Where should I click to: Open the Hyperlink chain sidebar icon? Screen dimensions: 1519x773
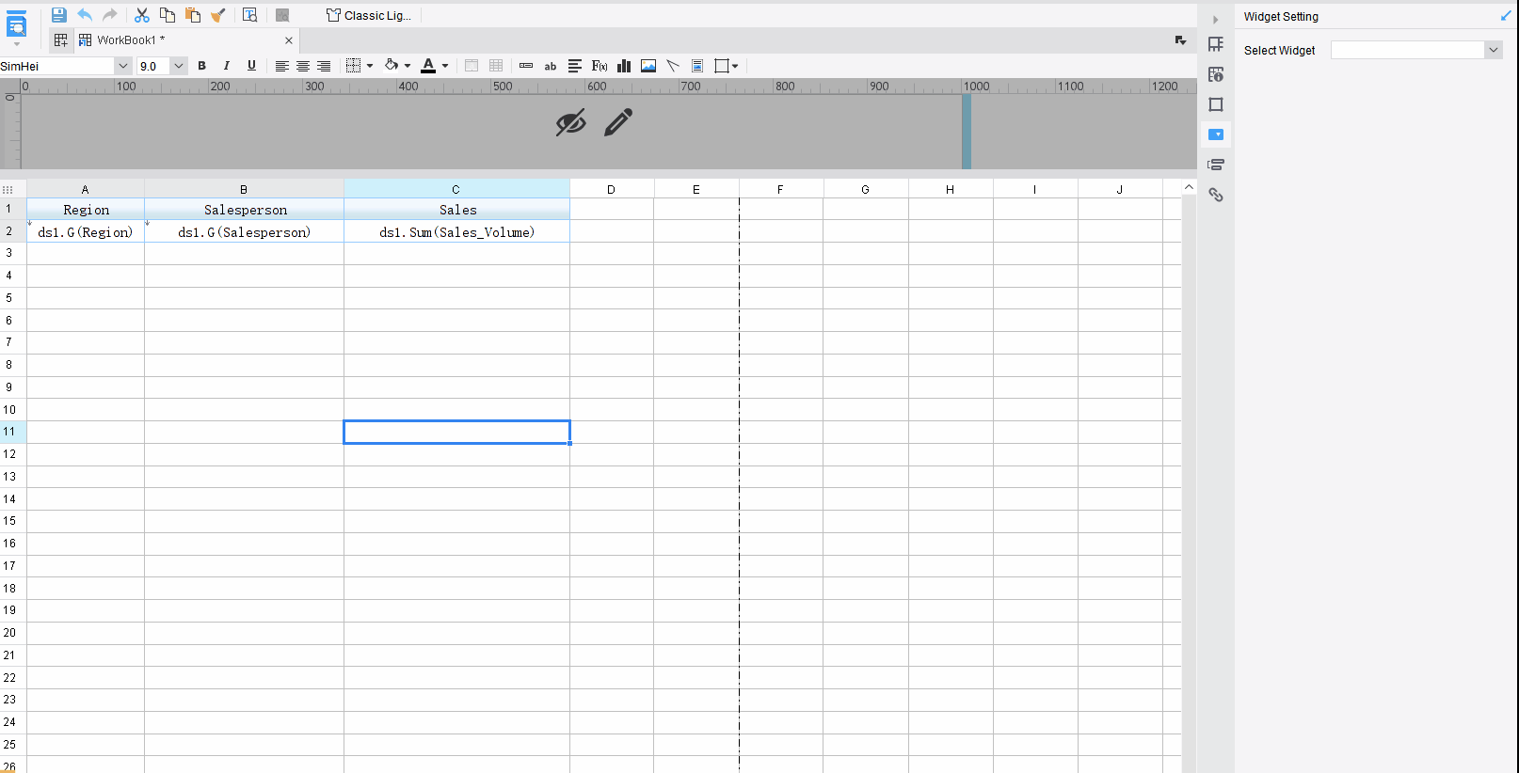tap(1216, 195)
